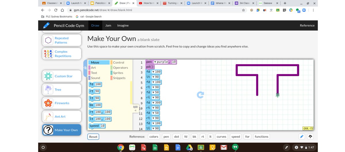Open the dropdown on line 7 fd 50
Image resolution: width=345 pixels, height=152 pixels.
tap(154, 92)
